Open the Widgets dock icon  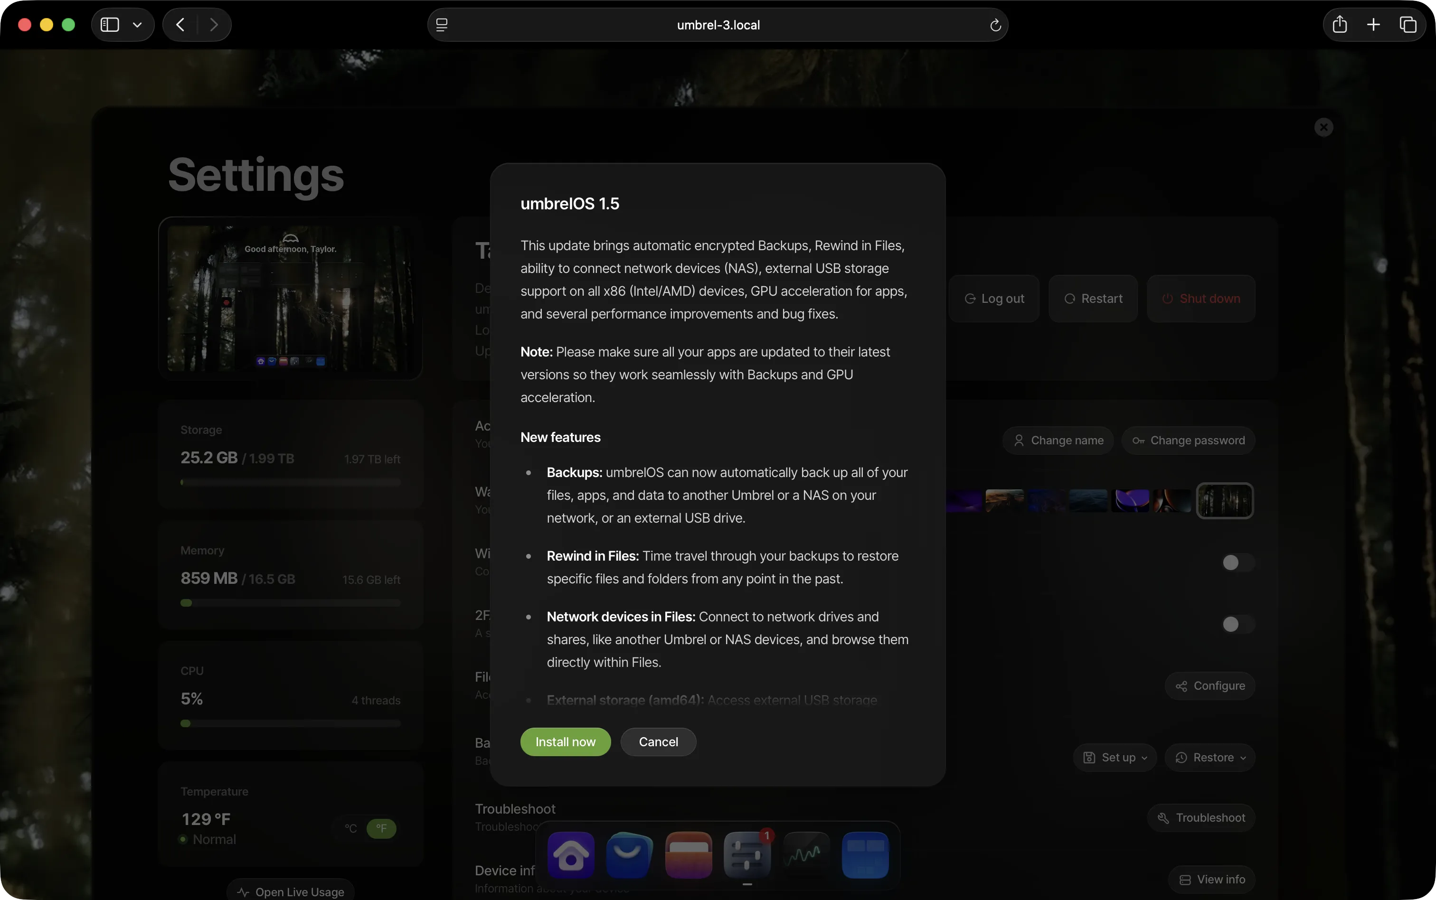pos(865,855)
